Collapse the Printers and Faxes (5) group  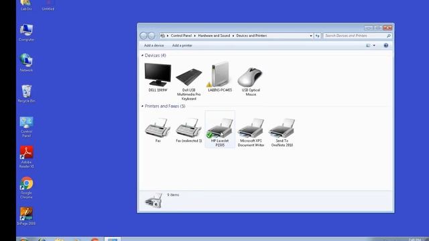coord(142,106)
